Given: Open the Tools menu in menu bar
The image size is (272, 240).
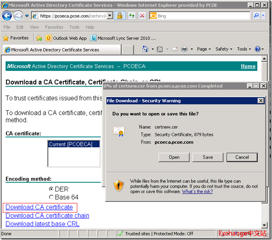Looking at the screenshot, I should tap(74, 27).
